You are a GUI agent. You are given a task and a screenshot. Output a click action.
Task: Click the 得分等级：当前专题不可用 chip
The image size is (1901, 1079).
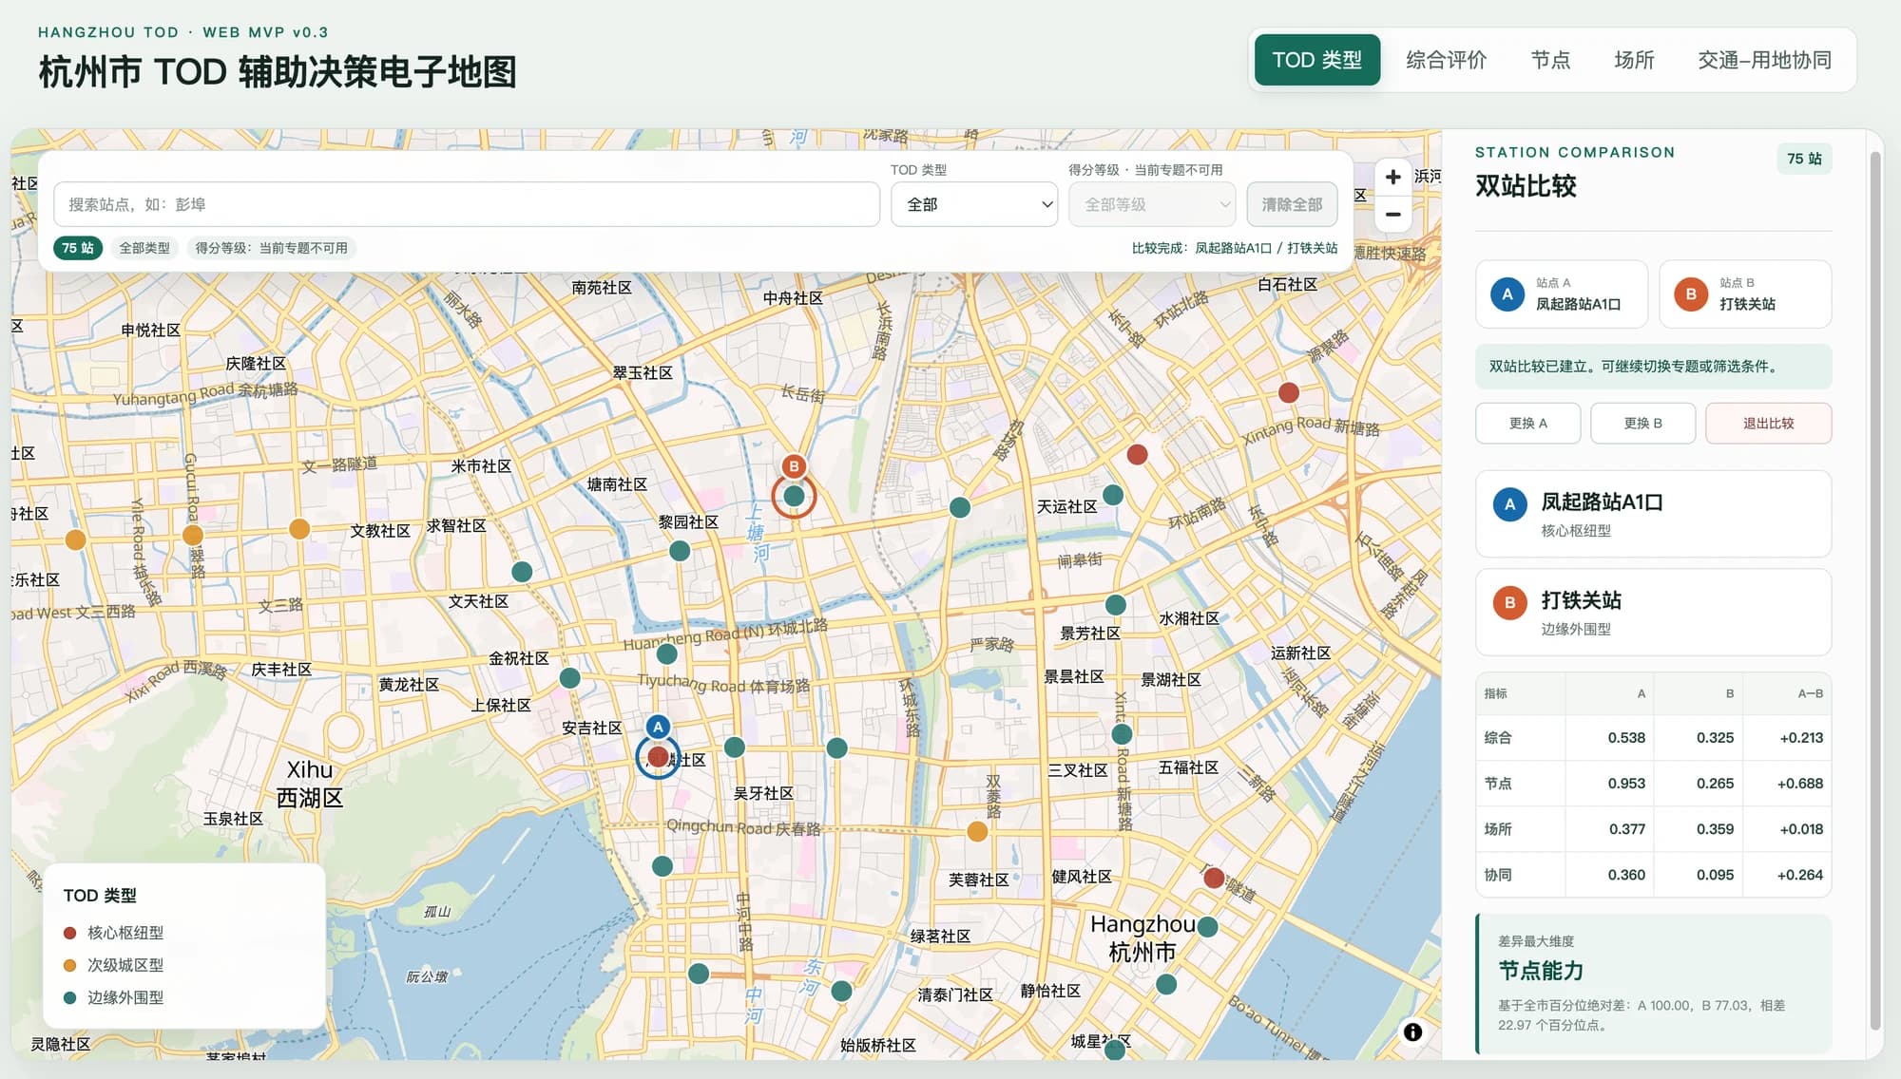(271, 248)
